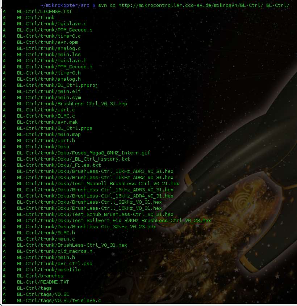The image size is (297, 306).
Task: Click the BL-Ctrl/trunk/avr.opm entry
Action: [47, 42]
